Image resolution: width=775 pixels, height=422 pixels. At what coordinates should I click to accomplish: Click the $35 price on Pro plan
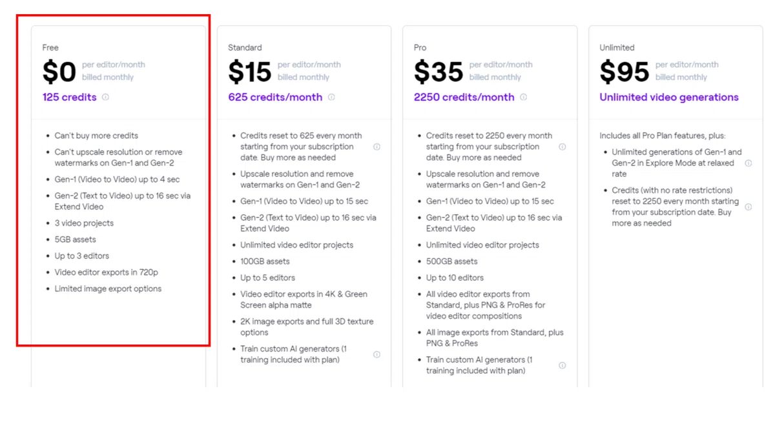pos(439,71)
